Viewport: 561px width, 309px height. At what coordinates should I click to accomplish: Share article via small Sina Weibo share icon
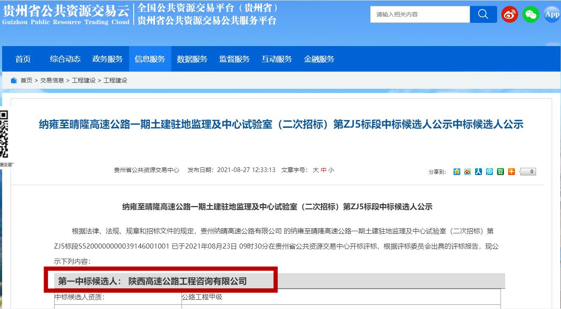pyautogui.click(x=467, y=172)
